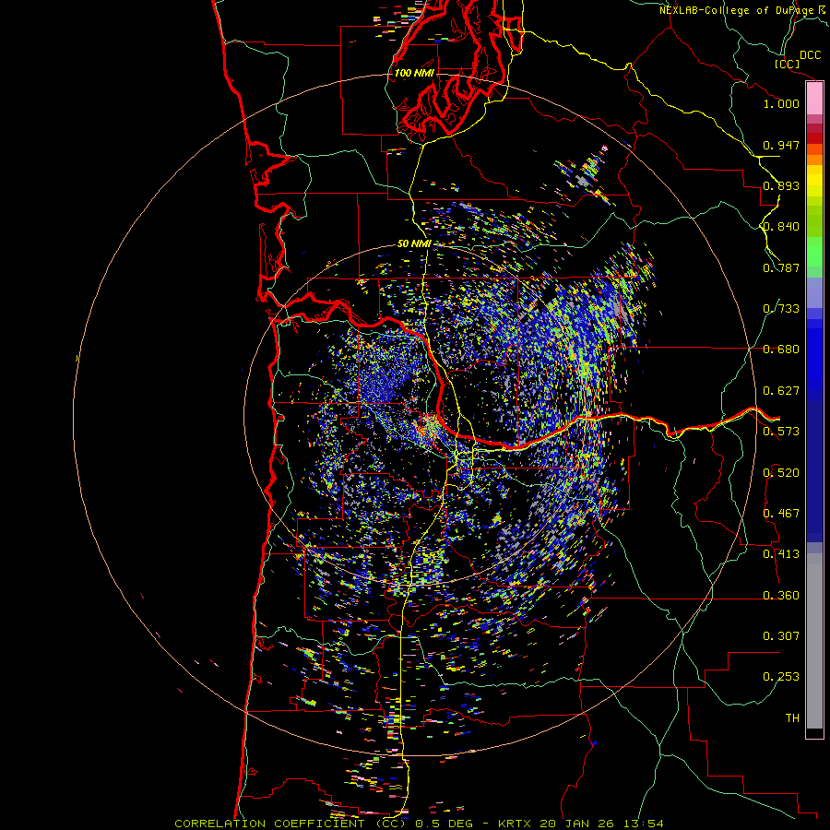Click the 0.360 scale value
Image resolution: width=830 pixels, height=830 pixels.
781,596
